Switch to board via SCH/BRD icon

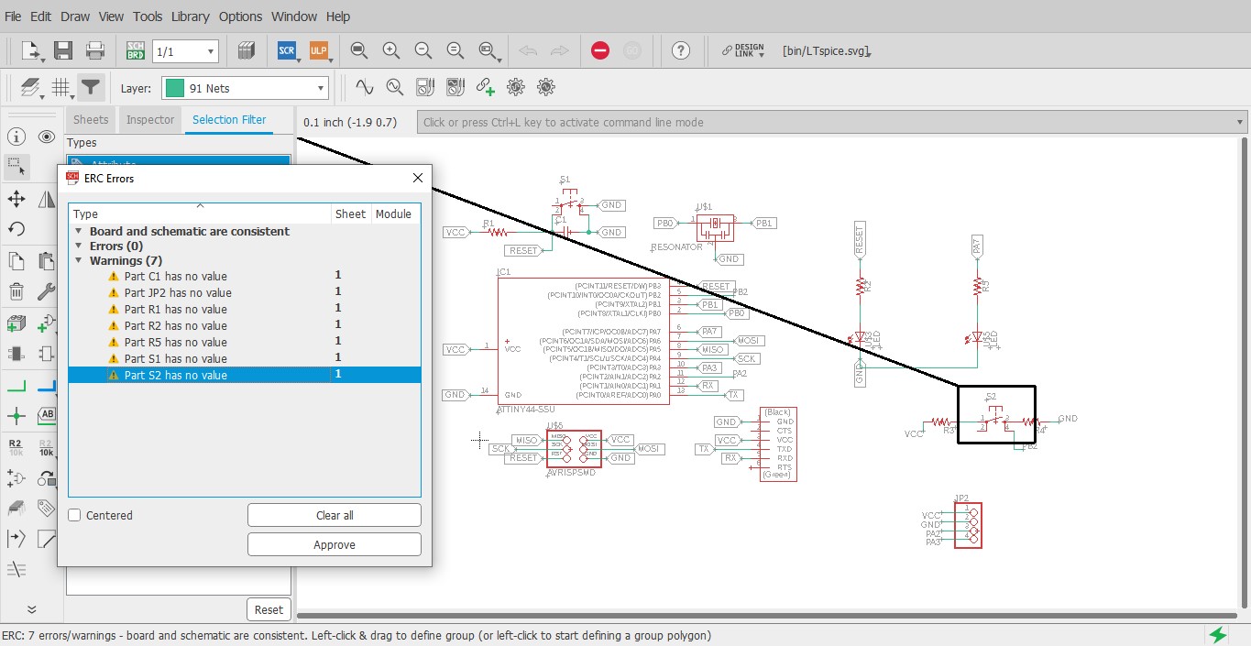tap(135, 51)
